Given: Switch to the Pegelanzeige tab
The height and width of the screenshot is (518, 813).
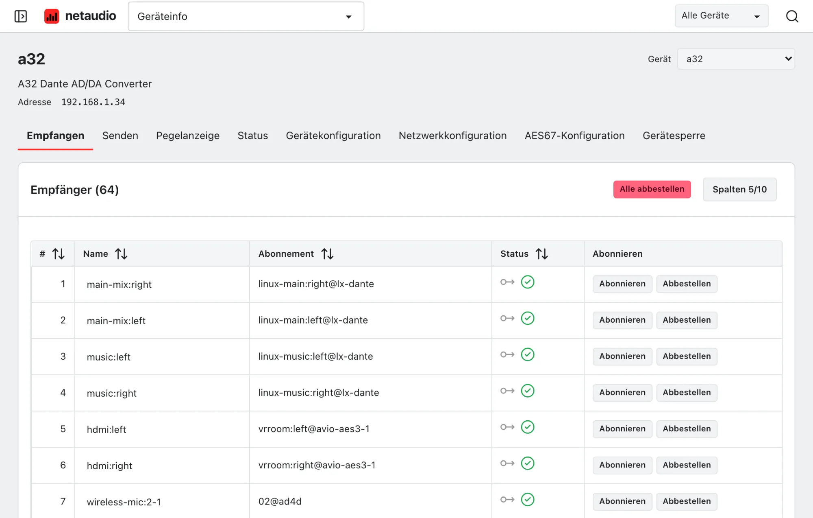Looking at the screenshot, I should click(x=188, y=136).
